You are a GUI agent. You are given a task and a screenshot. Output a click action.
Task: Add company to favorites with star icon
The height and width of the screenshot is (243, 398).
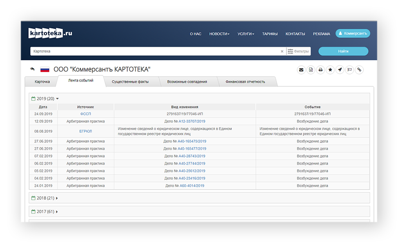[330, 69]
